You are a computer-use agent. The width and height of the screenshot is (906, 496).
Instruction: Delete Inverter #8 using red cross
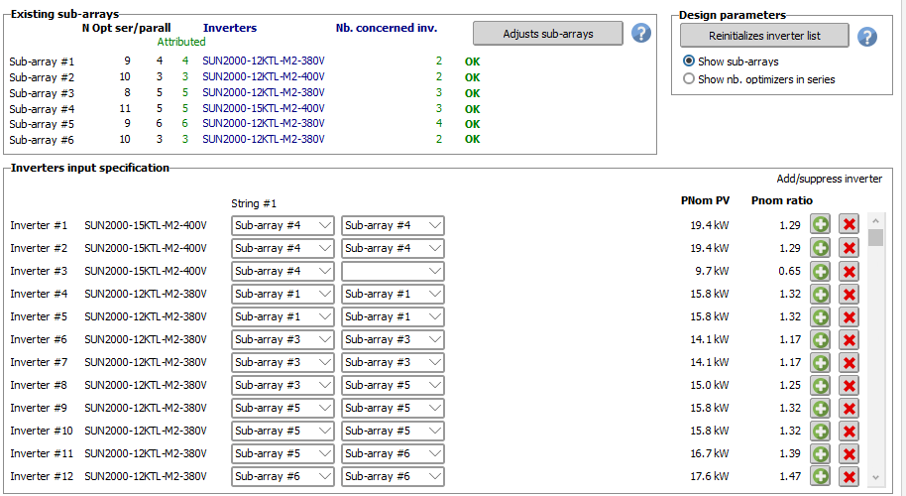tap(849, 385)
